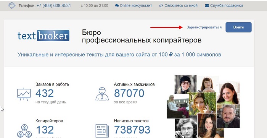
Task: Open the textbroker logo home link
Action: (x=43, y=36)
